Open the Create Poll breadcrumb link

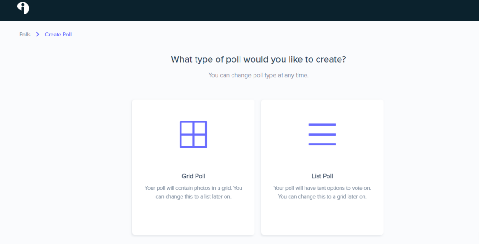coord(58,34)
